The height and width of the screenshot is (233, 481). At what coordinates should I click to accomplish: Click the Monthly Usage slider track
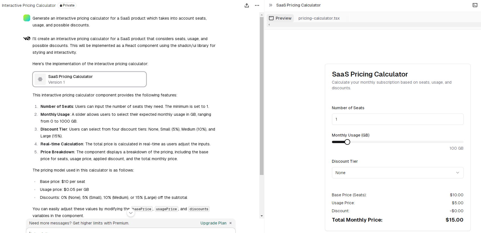click(x=398, y=142)
